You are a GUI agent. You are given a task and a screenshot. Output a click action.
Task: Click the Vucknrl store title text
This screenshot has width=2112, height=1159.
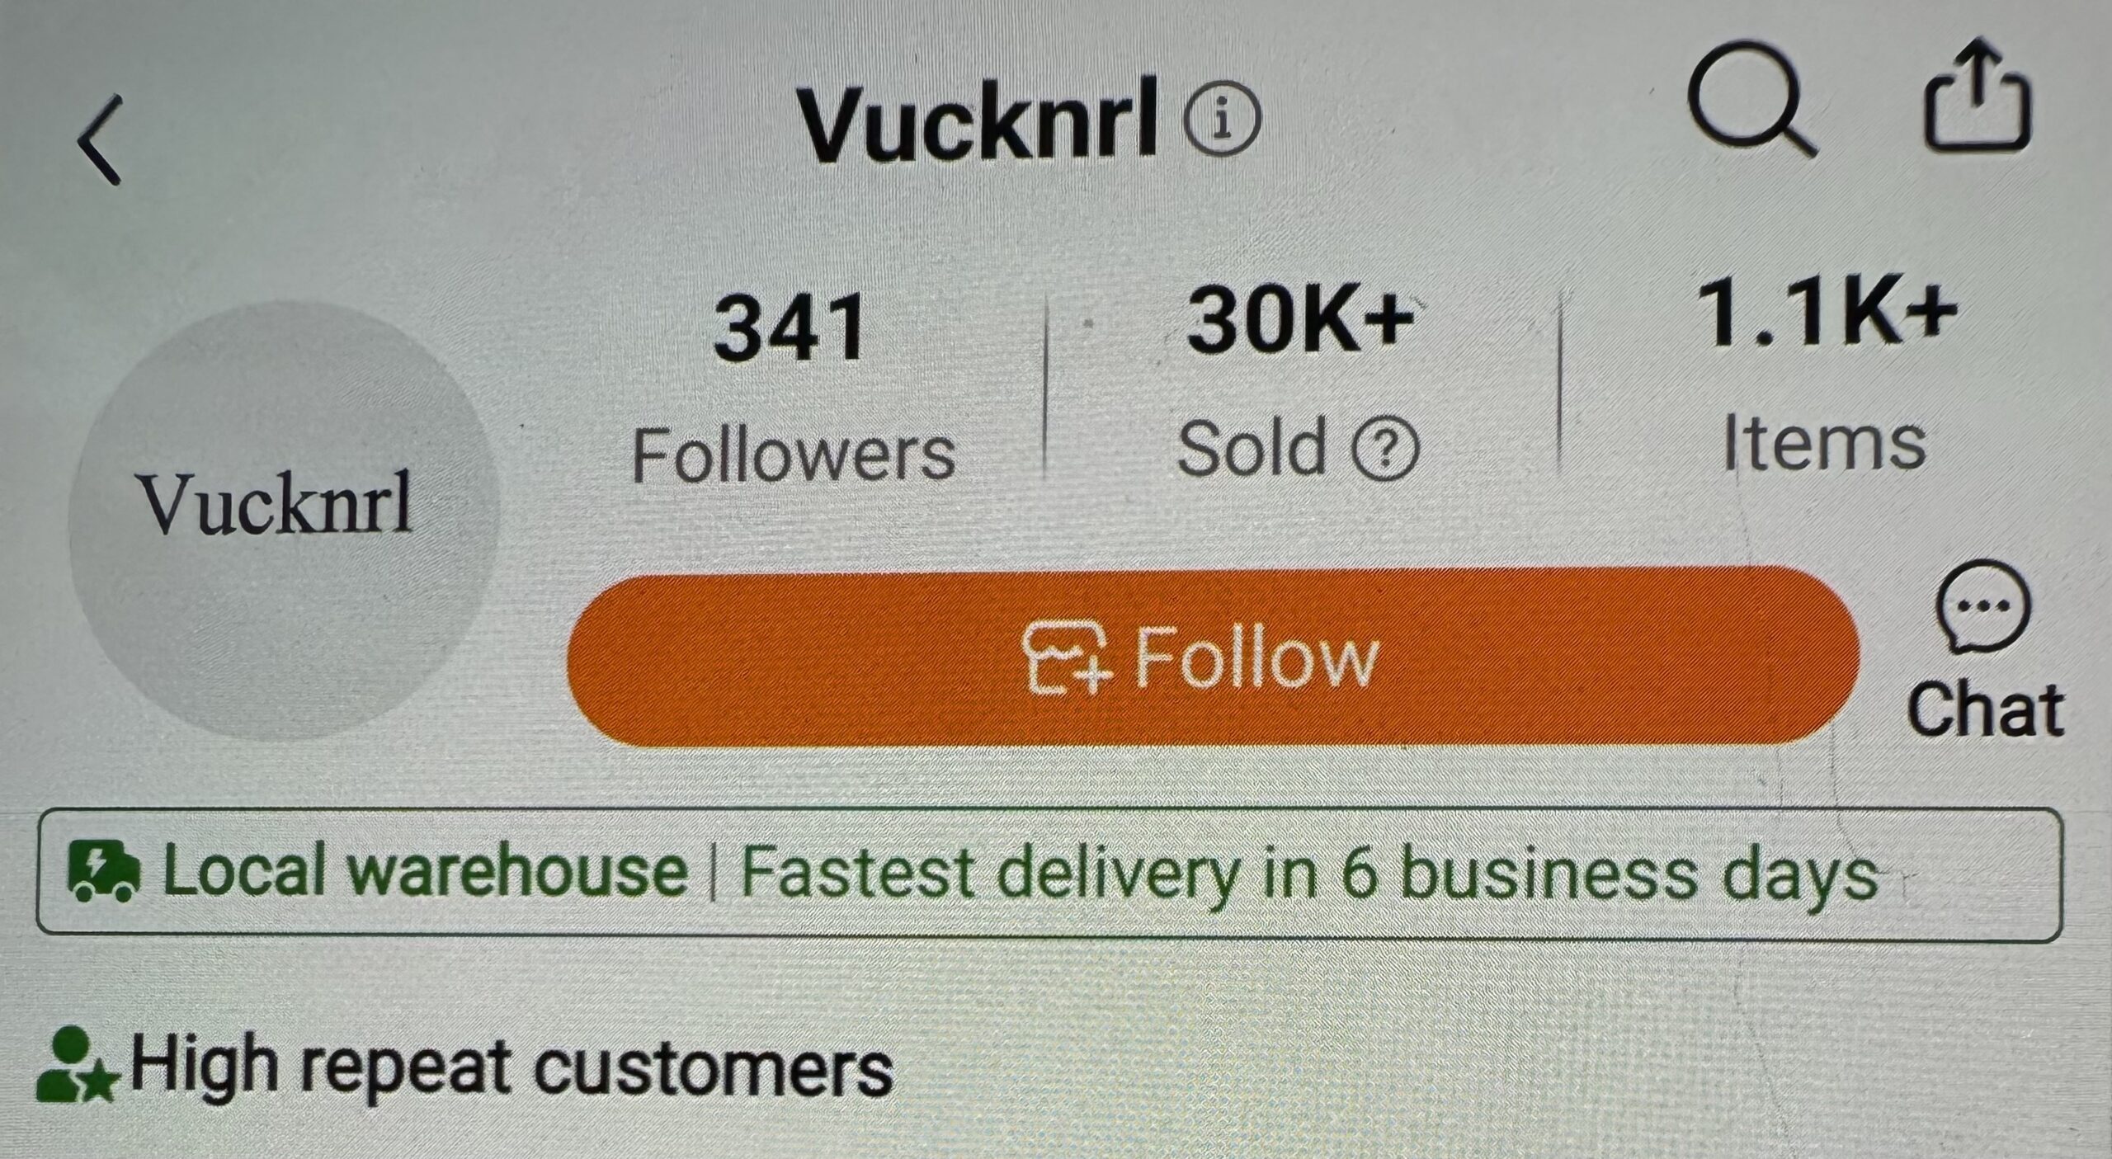click(x=978, y=121)
